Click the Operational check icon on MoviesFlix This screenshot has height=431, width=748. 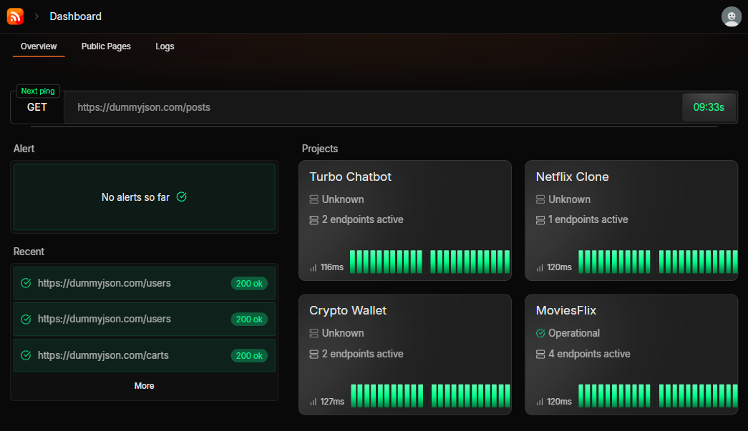click(x=540, y=333)
